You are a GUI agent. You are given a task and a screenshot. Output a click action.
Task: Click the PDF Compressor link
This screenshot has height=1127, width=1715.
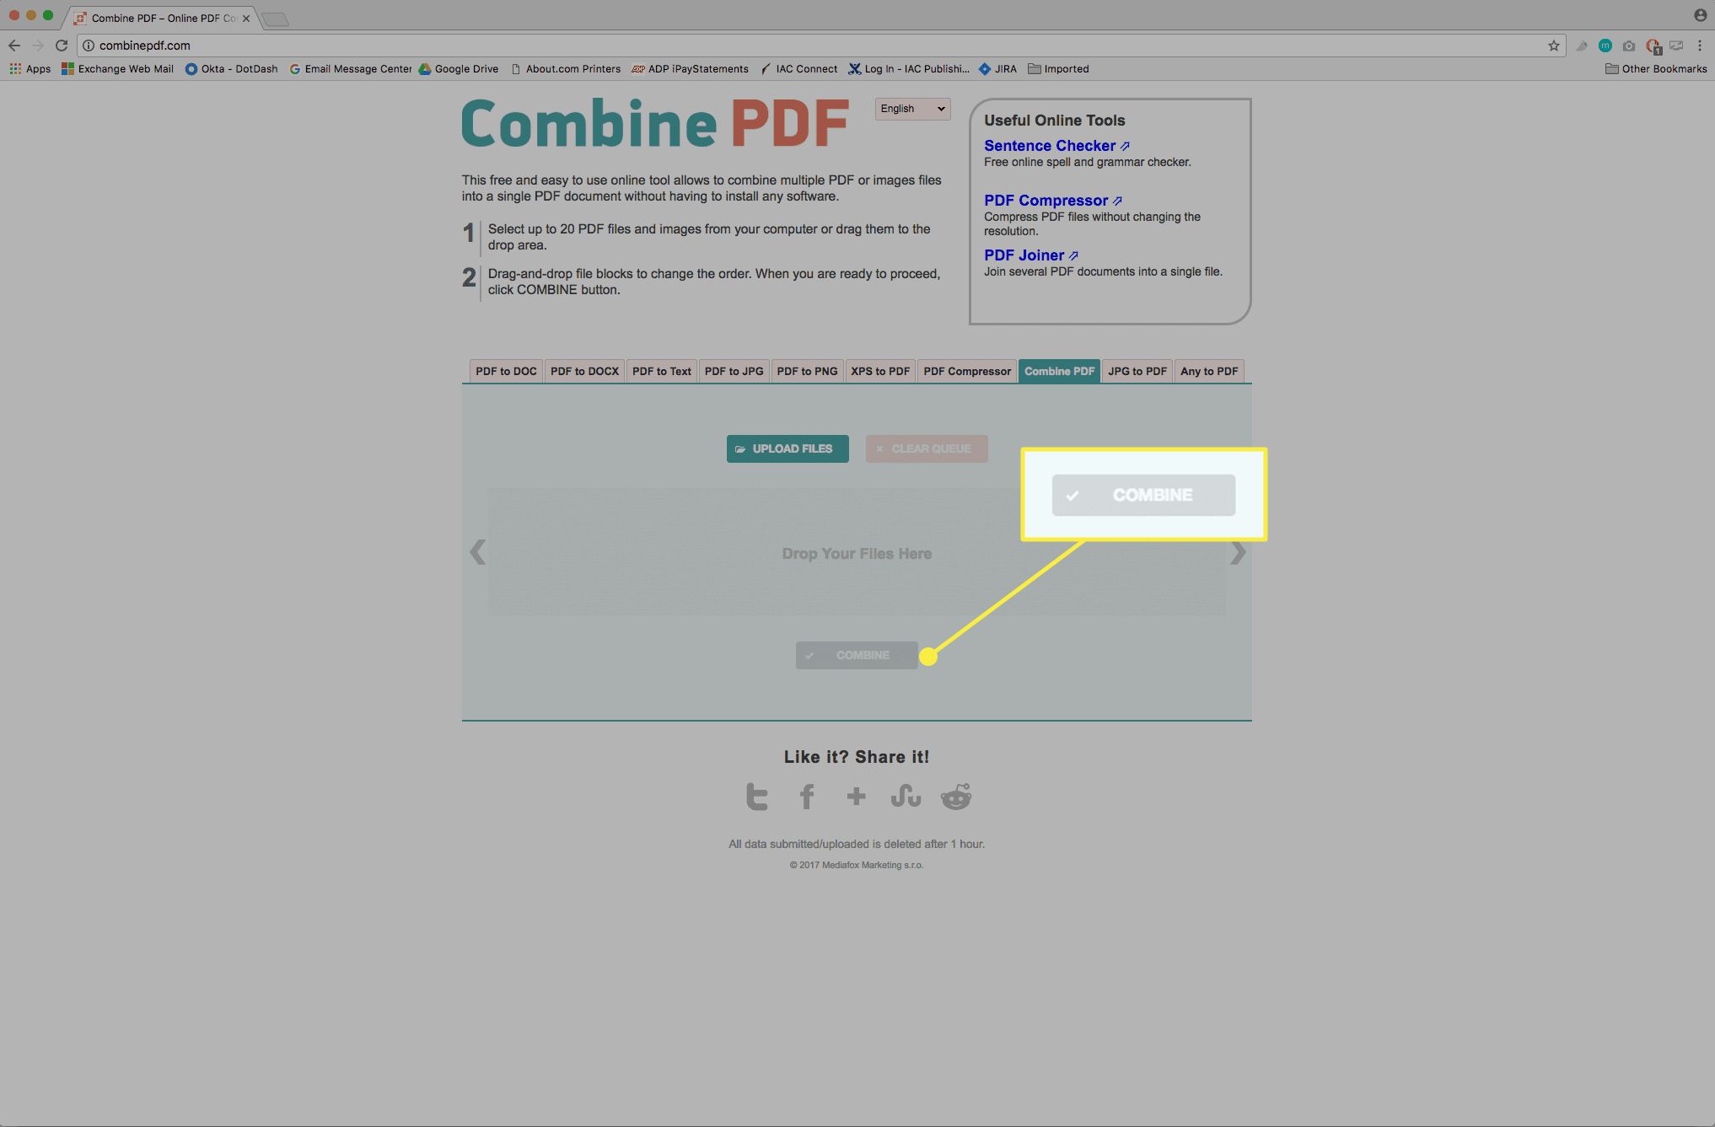tap(1045, 199)
